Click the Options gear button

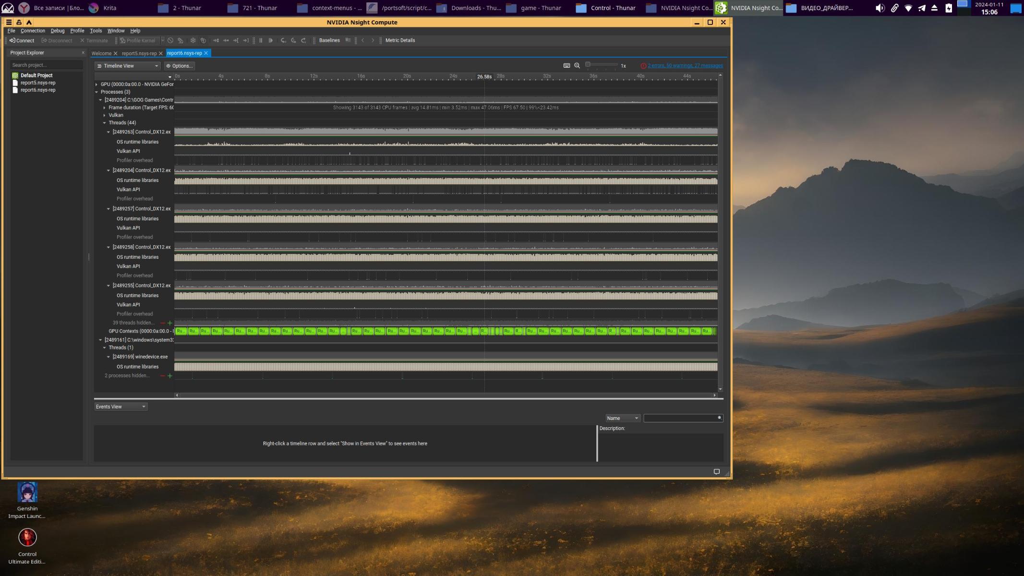click(179, 66)
